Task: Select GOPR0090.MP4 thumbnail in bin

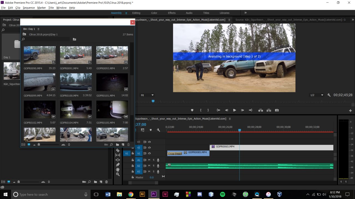Action: pos(39,55)
